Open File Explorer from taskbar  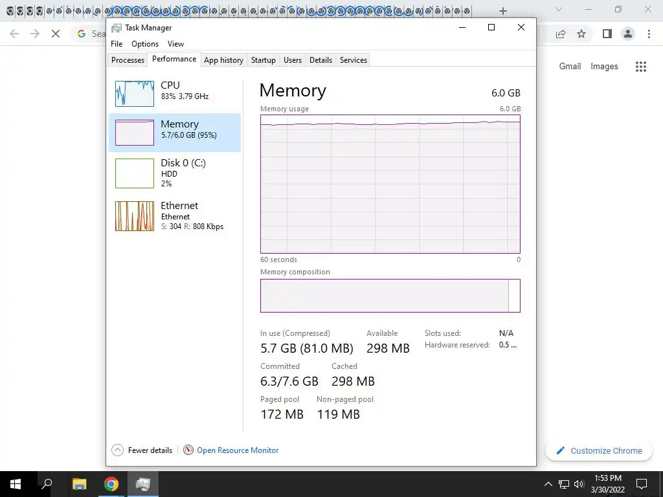[79, 484]
